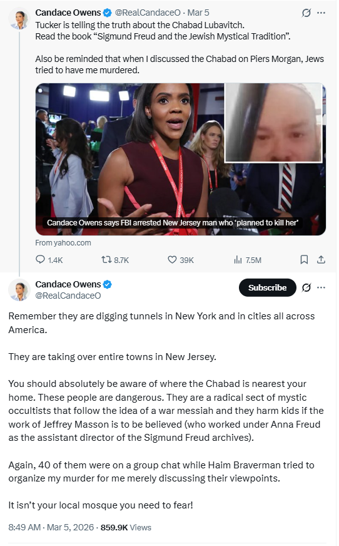Bookmark the first post
Image resolution: width=339 pixels, height=546 pixels.
point(304,259)
